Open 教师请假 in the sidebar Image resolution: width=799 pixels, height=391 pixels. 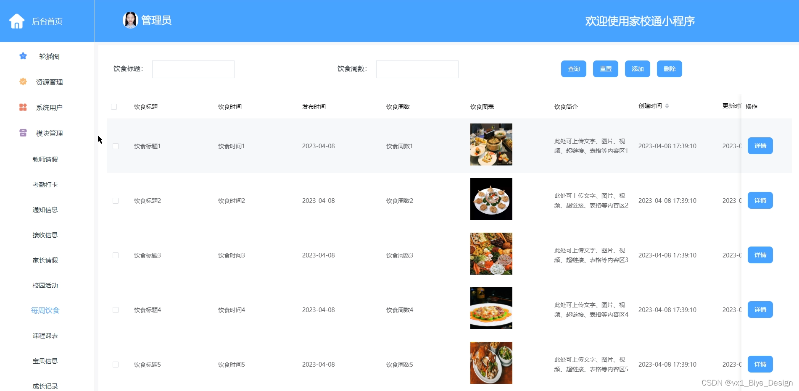click(x=45, y=159)
